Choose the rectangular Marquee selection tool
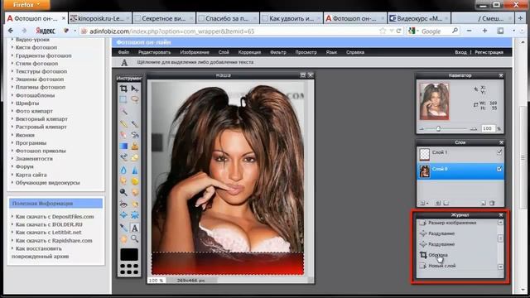The height and width of the screenshot is (298, 530). [123, 99]
